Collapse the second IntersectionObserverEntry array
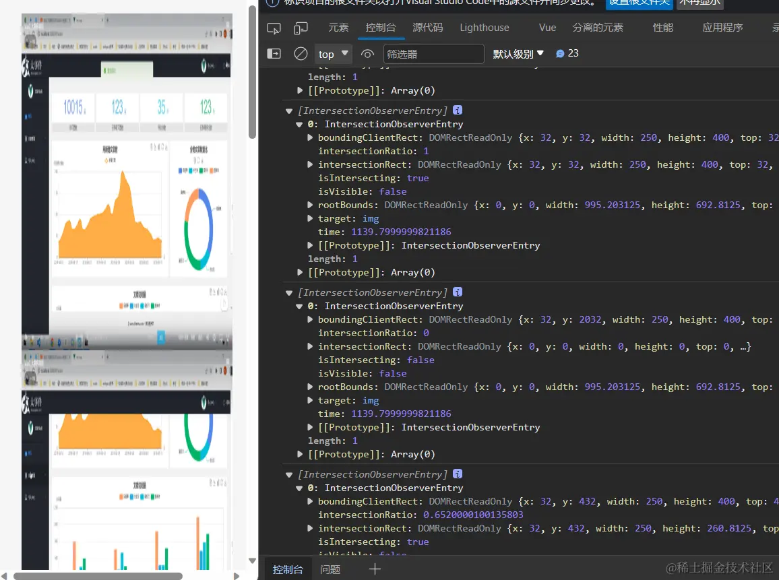This screenshot has width=779, height=580. pos(289,292)
